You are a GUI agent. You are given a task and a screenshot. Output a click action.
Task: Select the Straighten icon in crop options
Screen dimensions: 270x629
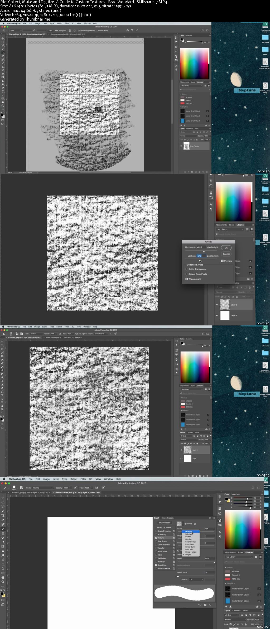click(57, 31)
